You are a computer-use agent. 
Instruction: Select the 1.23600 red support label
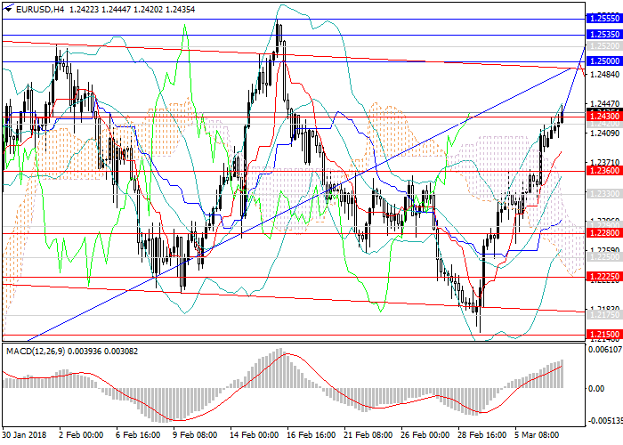[603, 172]
